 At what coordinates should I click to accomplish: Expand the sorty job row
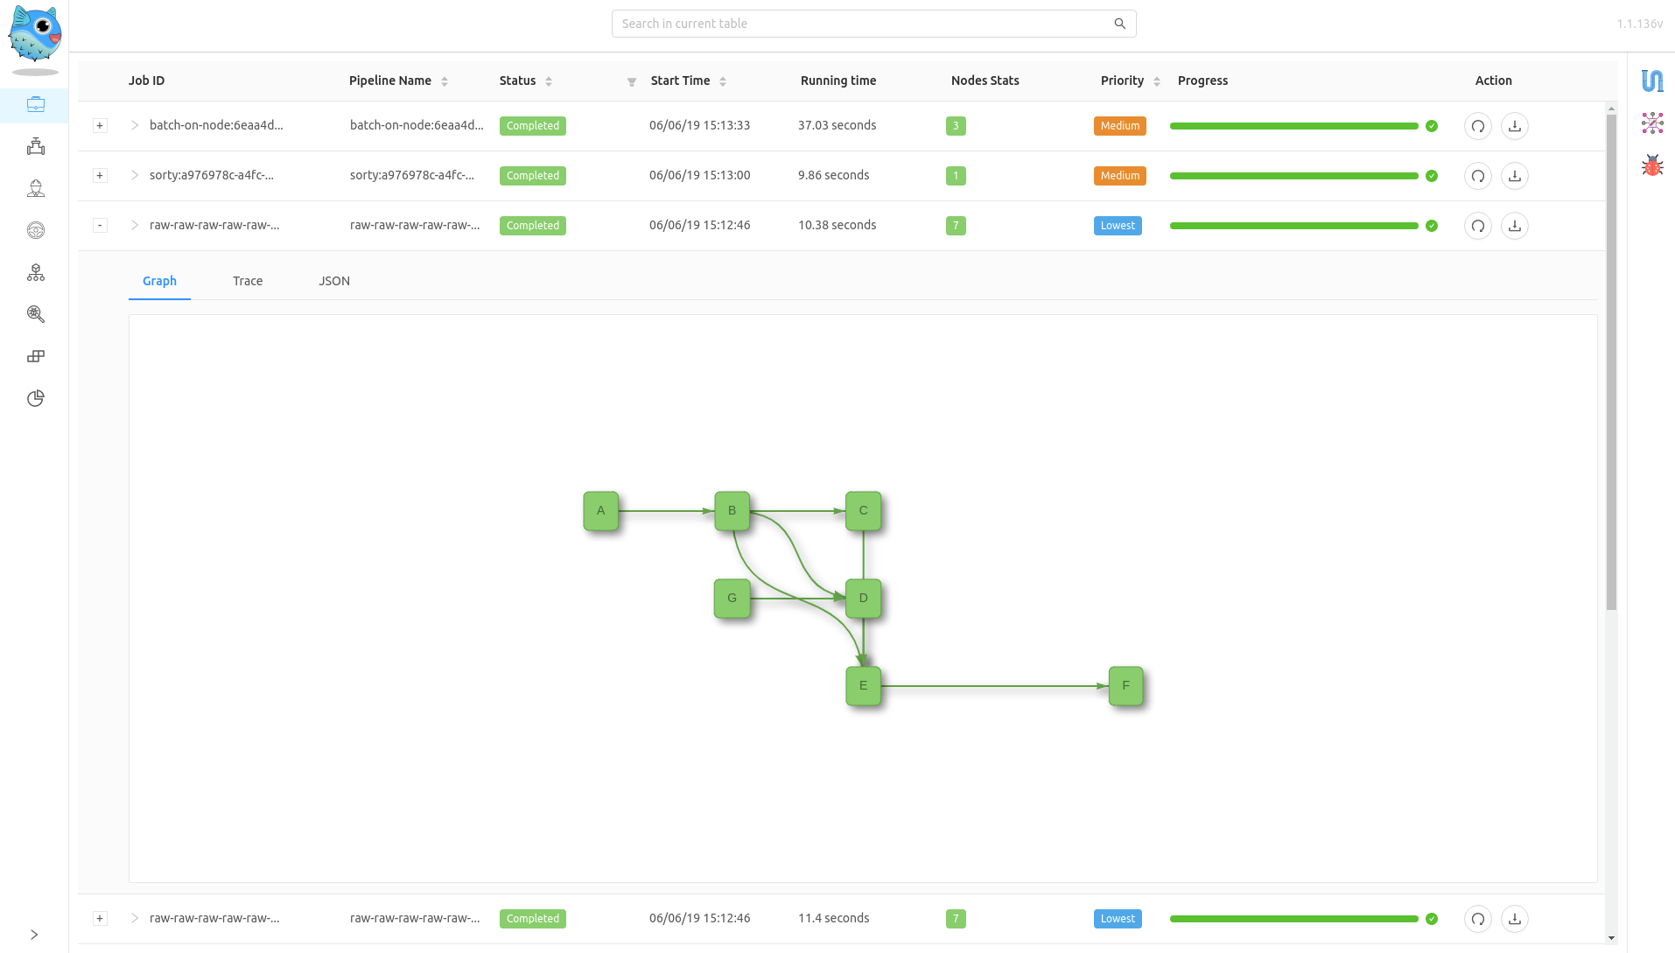tap(100, 176)
